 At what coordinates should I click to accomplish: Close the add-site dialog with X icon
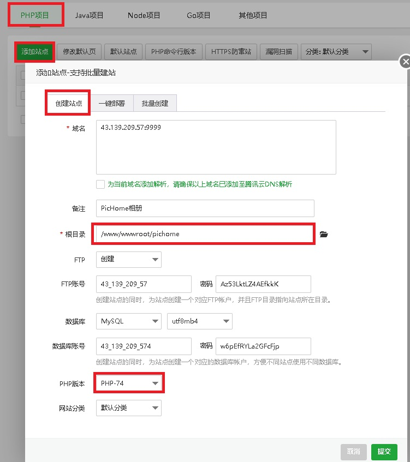pos(405,62)
